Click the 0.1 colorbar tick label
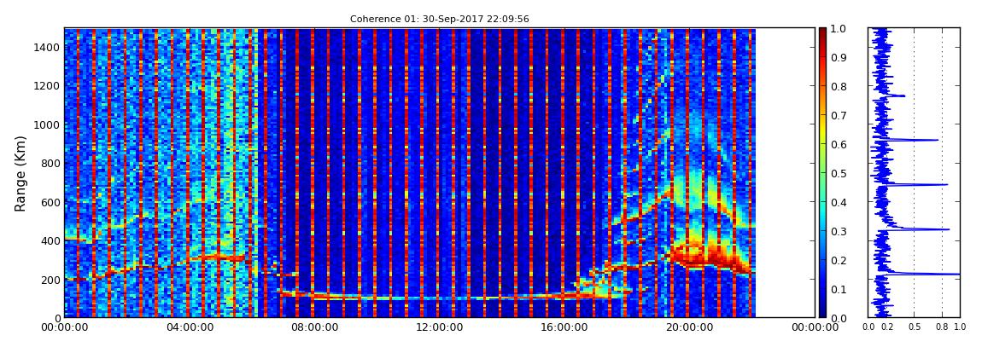The height and width of the screenshot is (347, 982). (839, 289)
